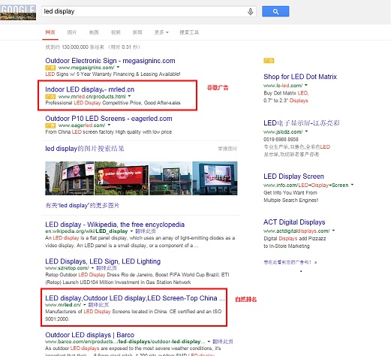Open ACT Digital Displays sidebar ad
This screenshot has height=356, width=391.
294,222
